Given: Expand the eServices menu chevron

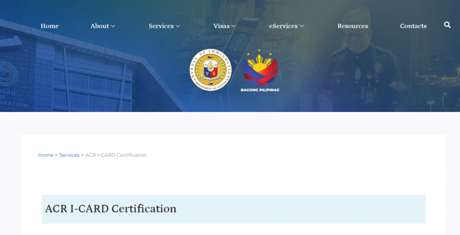Looking at the screenshot, I should coord(302,26).
